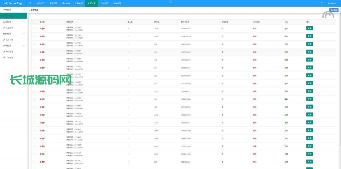Open 红包记录 link in sidebar
The height and width of the screenshot is (169, 341).
tap(9, 28)
